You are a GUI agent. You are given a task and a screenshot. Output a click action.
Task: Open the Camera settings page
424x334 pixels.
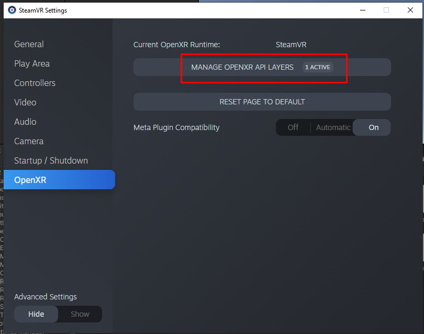28,141
